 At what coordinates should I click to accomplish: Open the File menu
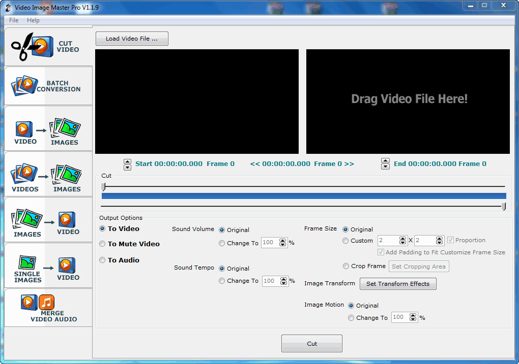pyautogui.click(x=13, y=20)
